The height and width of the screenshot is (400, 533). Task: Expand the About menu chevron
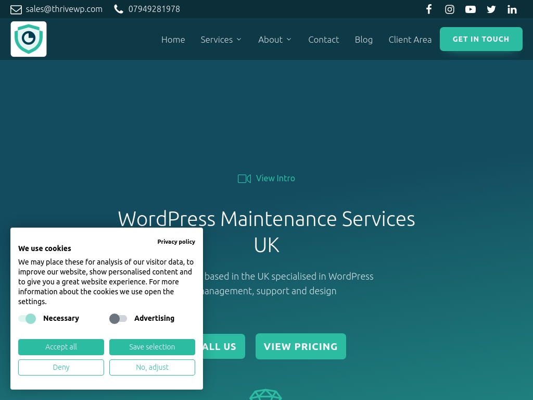(x=289, y=40)
